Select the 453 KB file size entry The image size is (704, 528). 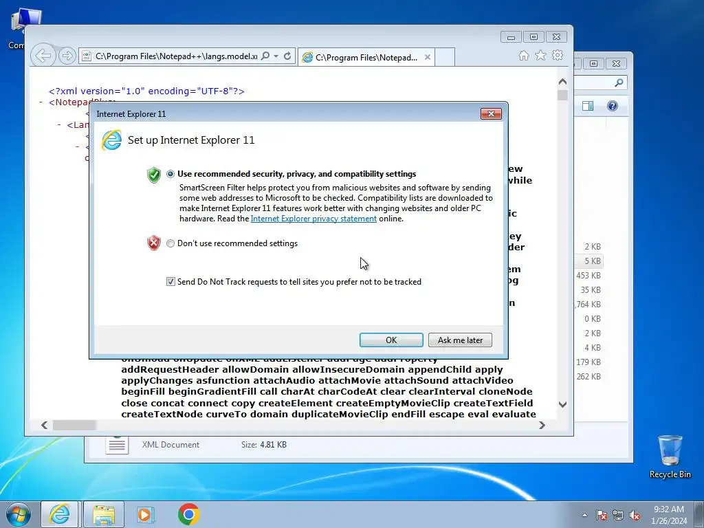click(x=588, y=275)
